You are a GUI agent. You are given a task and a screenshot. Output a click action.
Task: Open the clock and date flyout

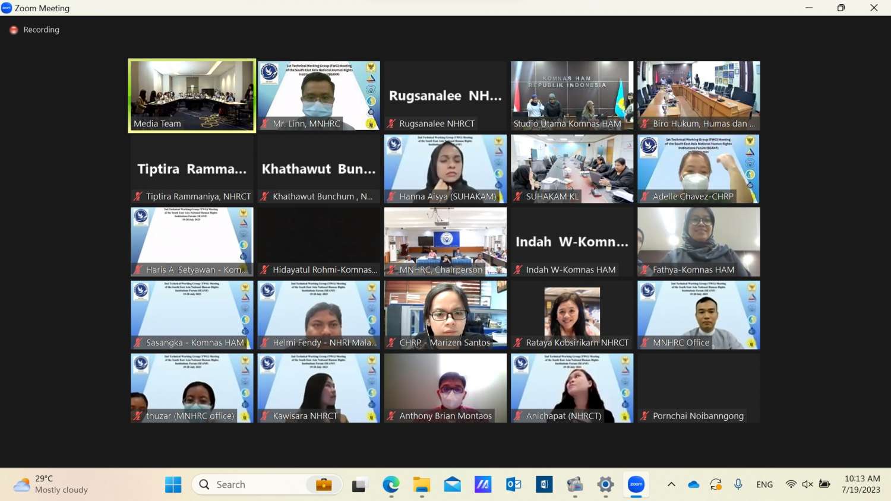click(x=861, y=484)
